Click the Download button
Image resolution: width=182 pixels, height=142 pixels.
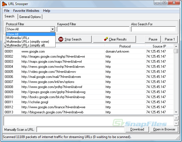tap(137, 129)
